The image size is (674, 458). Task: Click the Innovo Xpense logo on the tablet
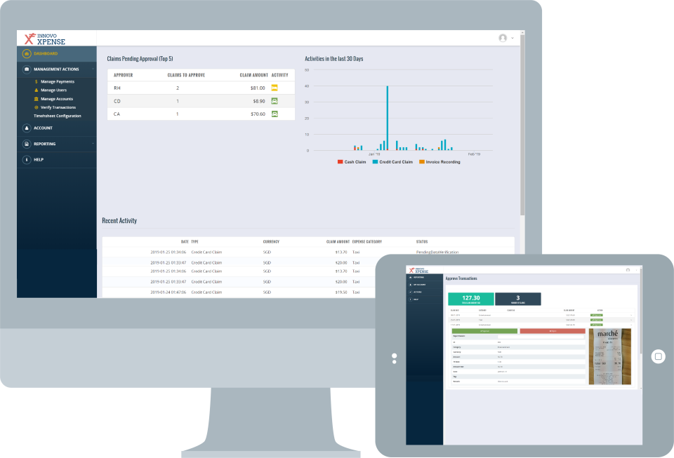tap(418, 271)
